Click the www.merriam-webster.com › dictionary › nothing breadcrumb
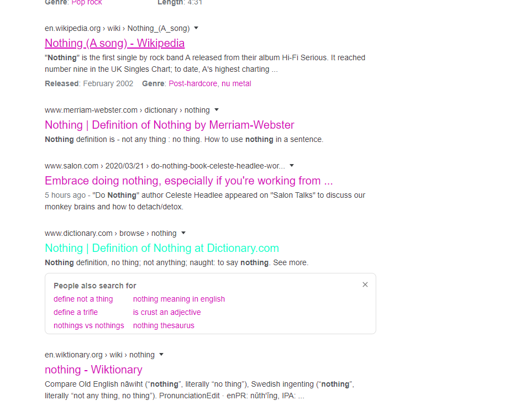 pyautogui.click(x=127, y=110)
